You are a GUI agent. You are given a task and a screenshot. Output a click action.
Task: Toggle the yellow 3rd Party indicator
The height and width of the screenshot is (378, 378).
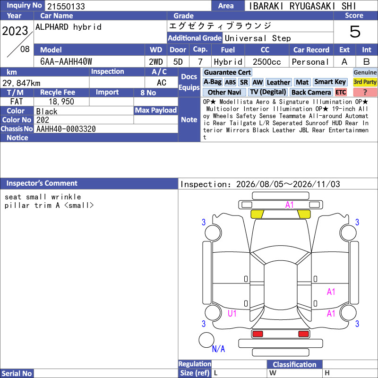coord(365,82)
